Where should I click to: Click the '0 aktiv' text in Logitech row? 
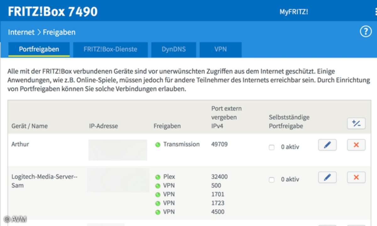(x=290, y=180)
